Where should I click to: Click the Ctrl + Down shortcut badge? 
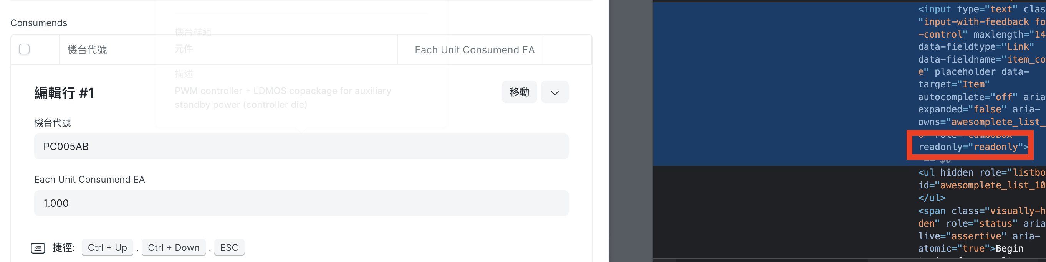pyautogui.click(x=174, y=247)
